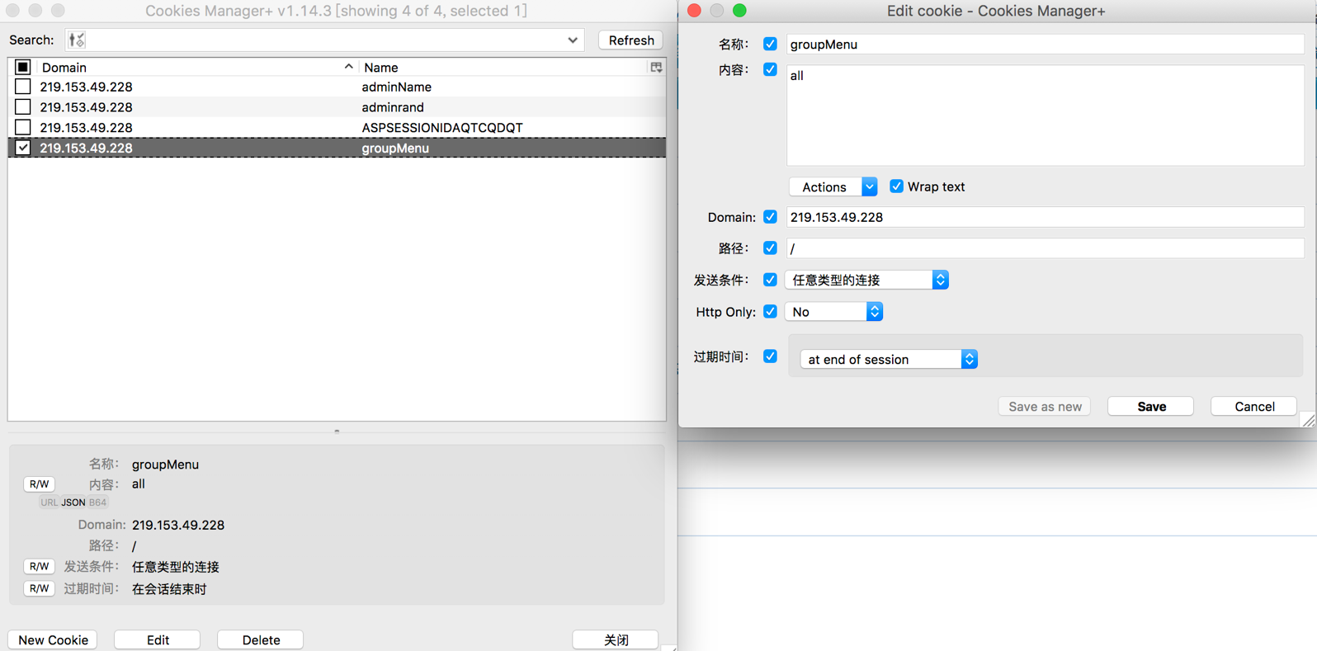This screenshot has height=651, width=1317.
Task: Check the adminName cookie row checkbox
Action: click(23, 87)
